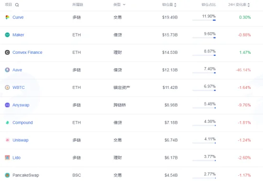Click the Aave -46.14% change value
The width and height of the screenshot is (263, 181).
tap(243, 70)
